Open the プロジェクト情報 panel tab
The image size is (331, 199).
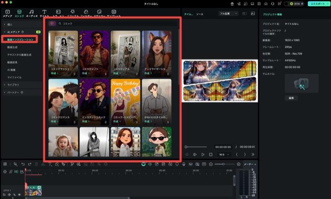click(x=272, y=14)
